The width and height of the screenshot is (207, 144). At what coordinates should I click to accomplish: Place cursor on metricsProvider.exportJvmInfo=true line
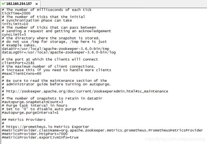click(40, 137)
